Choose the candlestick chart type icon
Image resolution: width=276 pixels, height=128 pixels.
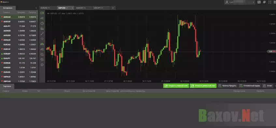[x=42, y=44]
